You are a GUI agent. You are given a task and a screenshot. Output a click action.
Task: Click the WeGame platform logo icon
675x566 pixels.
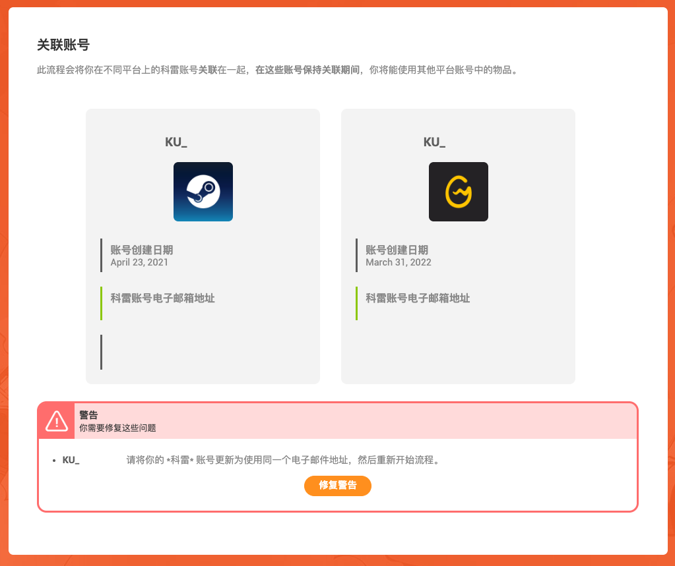coord(459,192)
